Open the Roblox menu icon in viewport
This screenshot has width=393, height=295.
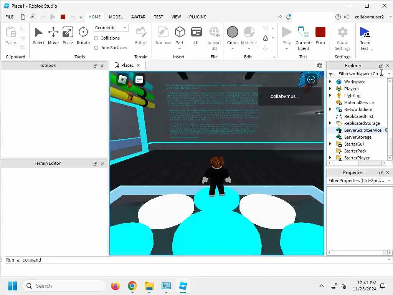coord(122,80)
